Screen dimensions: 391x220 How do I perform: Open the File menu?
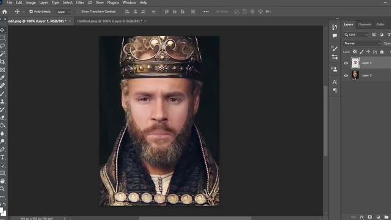pos(10,2)
